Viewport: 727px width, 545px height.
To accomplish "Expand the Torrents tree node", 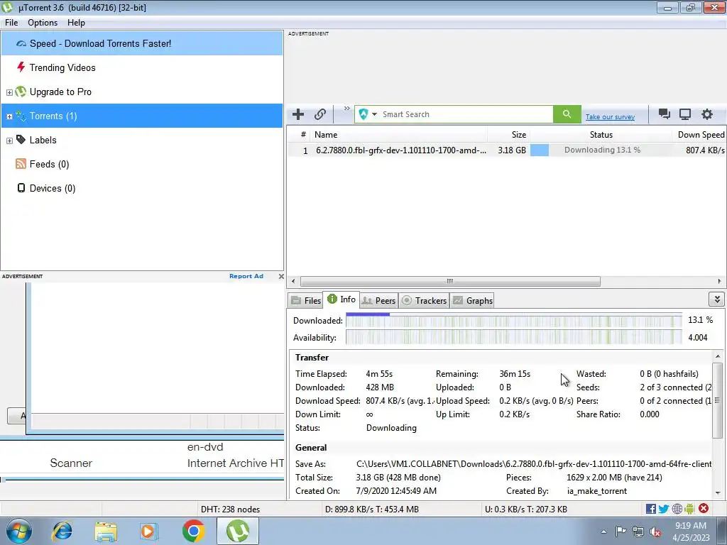I will coord(9,116).
